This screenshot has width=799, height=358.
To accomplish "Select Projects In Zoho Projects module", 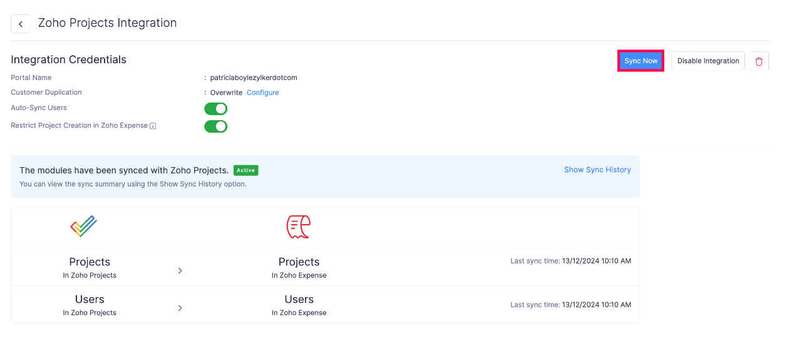I will [90, 267].
